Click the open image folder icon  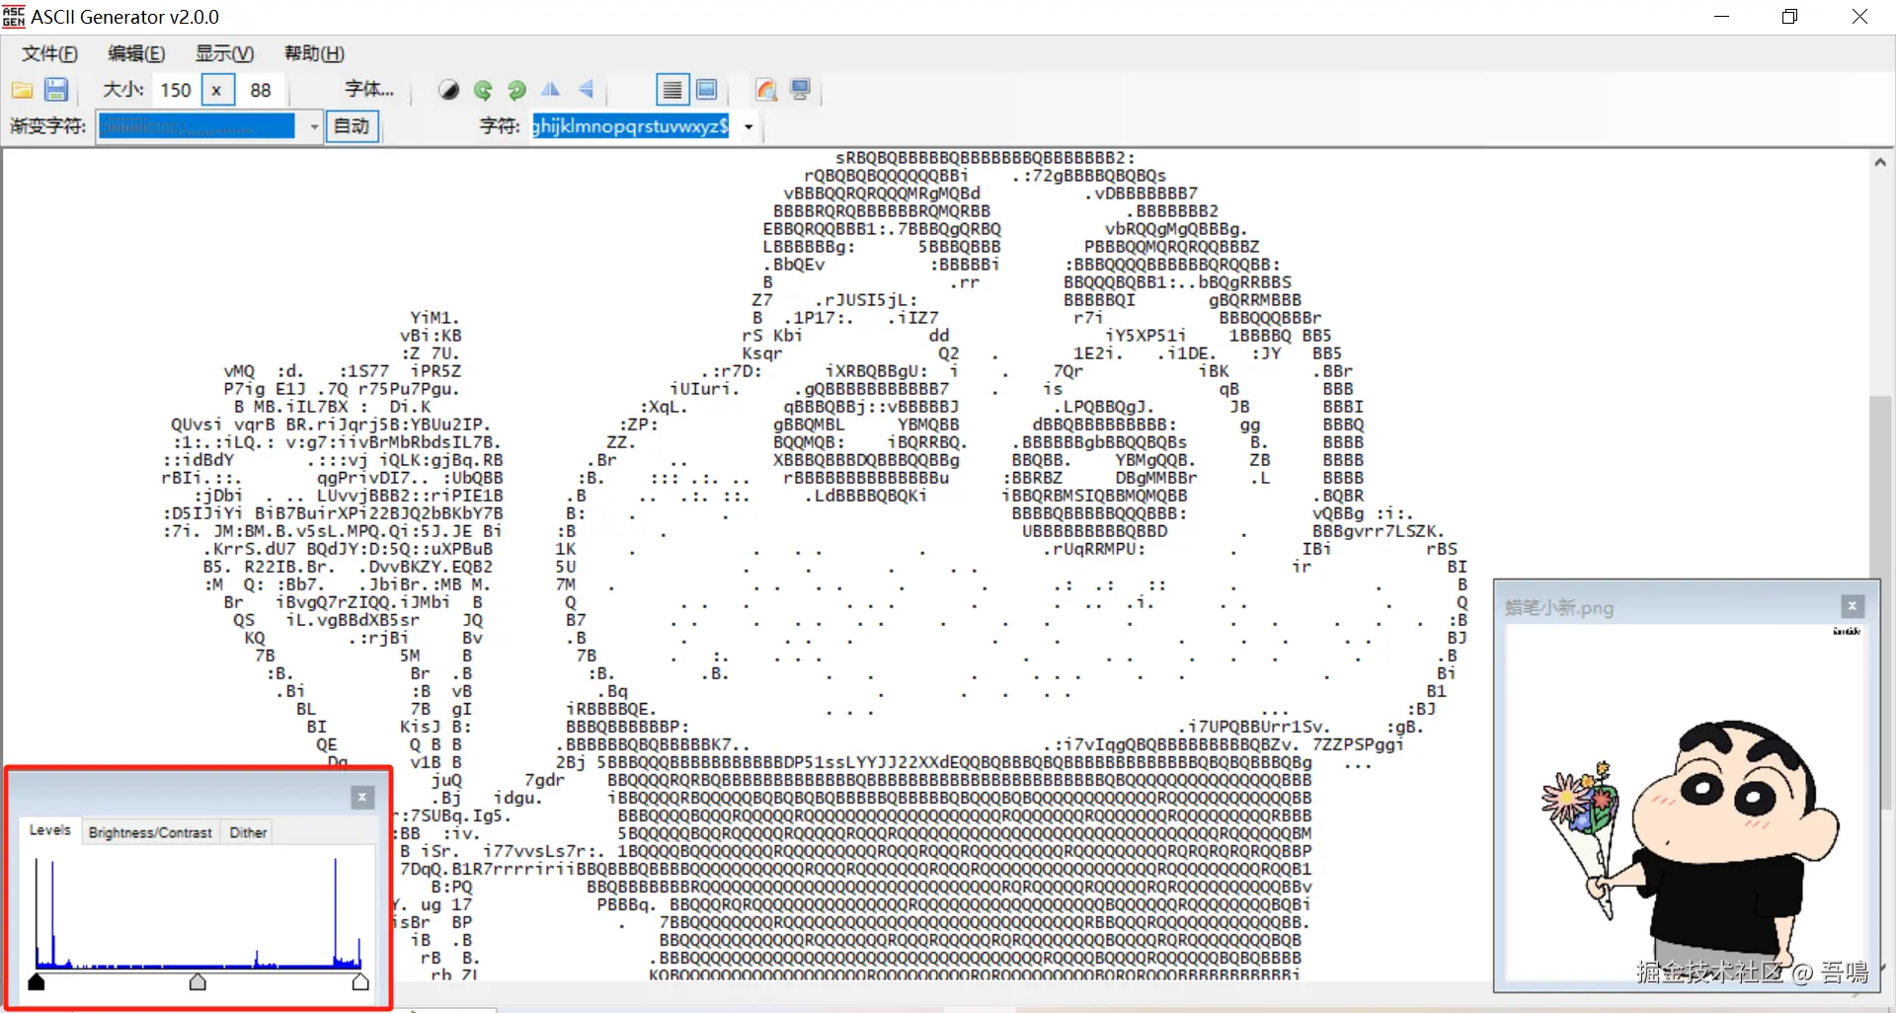point(22,91)
